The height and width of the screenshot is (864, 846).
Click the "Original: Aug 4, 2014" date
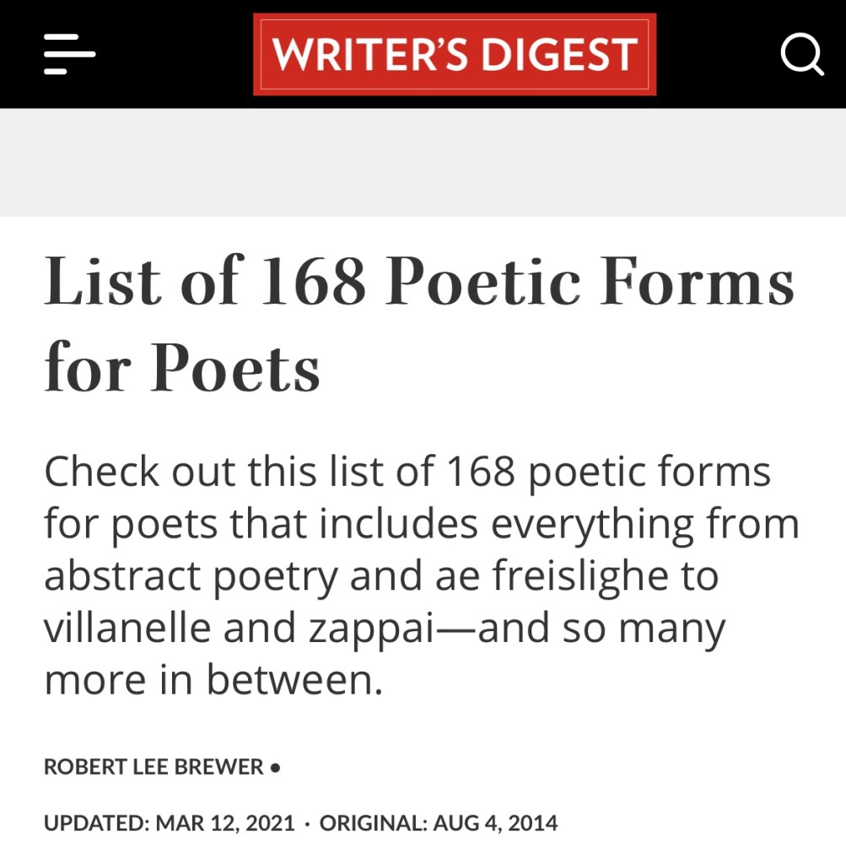[x=439, y=823]
